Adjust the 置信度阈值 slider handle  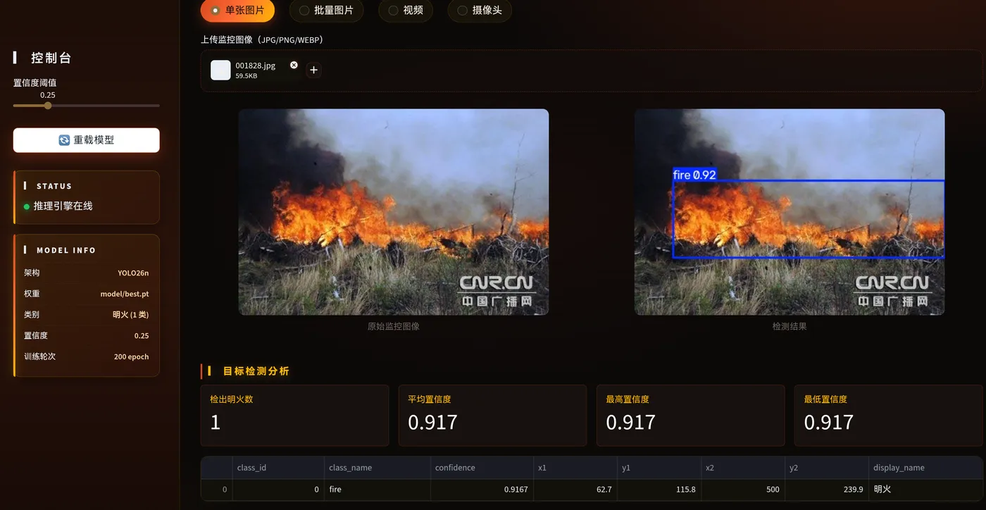[x=48, y=106]
